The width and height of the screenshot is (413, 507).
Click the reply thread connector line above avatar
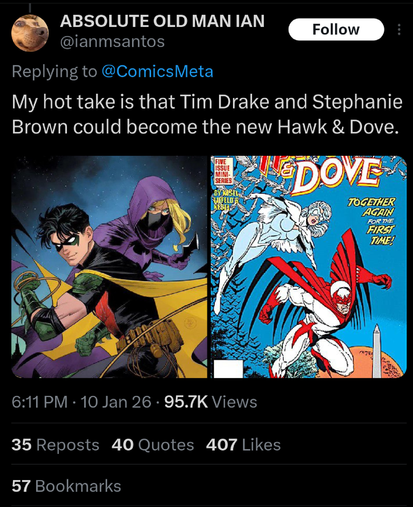pyautogui.click(x=30, y=8)
